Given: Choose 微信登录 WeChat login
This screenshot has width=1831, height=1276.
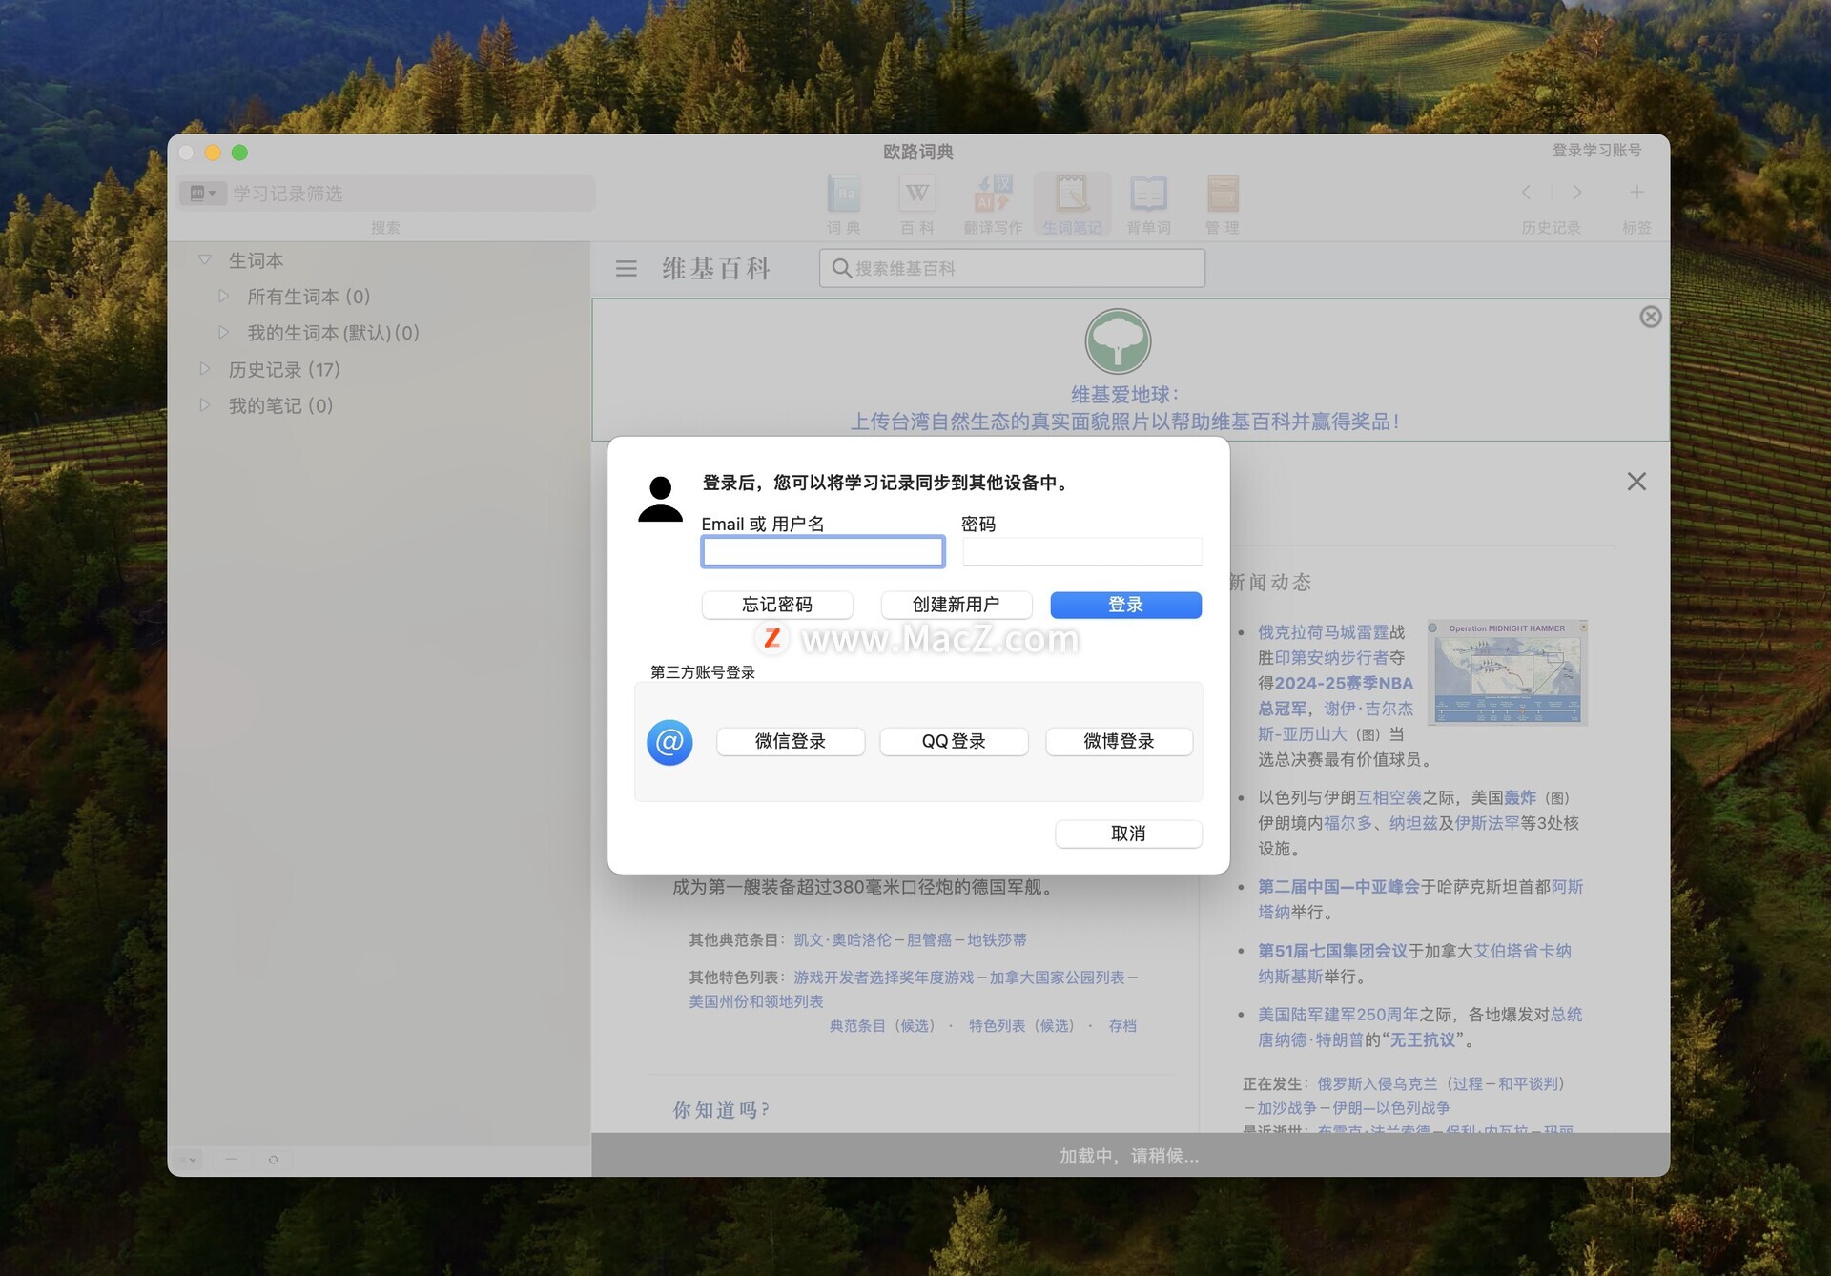Looking at the screenshot, I should pyautogui.click(x=790, y=741).
